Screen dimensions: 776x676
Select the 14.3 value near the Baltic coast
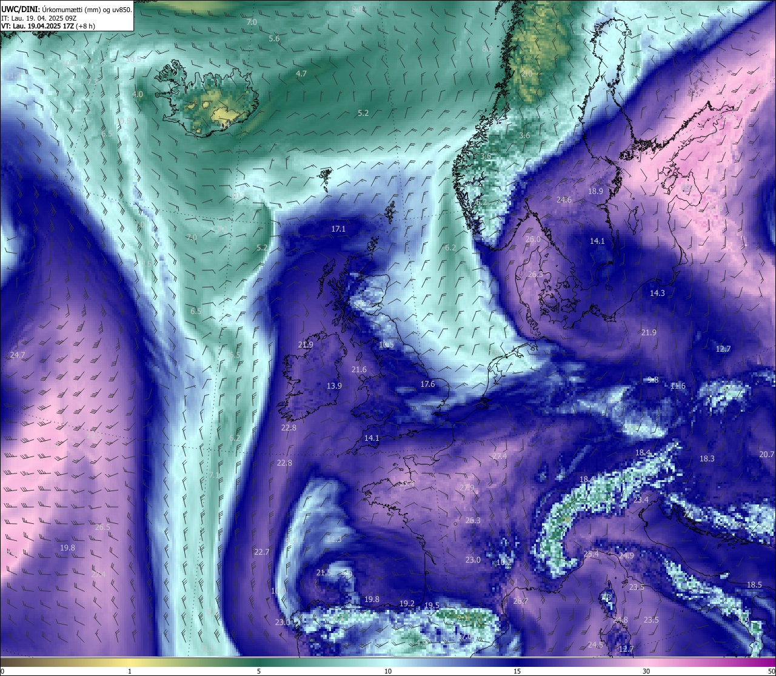(657, 293)
